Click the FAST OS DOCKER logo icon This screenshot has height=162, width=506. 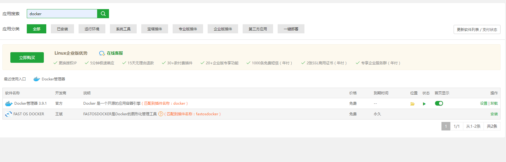click(9, 114)
